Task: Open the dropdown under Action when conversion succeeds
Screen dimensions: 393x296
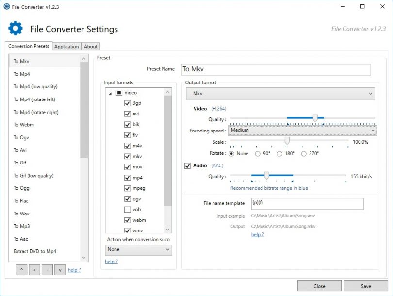Action: (x=139, y=249)
